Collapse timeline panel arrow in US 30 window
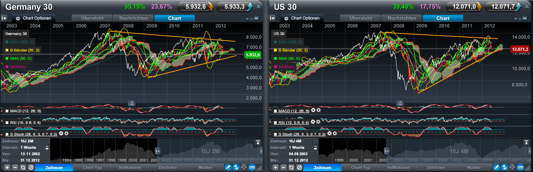This screenshot has height=172, width=533. click(x=526, y=142)
